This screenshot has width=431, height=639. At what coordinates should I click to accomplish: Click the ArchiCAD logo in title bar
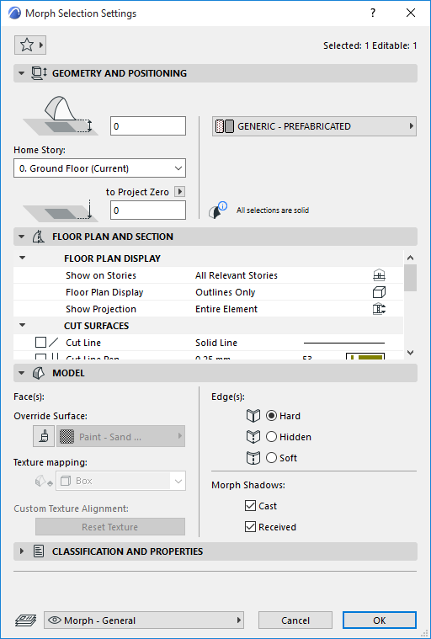coord(14,13)
